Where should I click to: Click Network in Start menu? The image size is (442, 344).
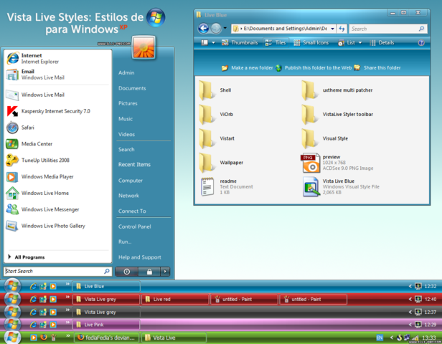point(128,196)
